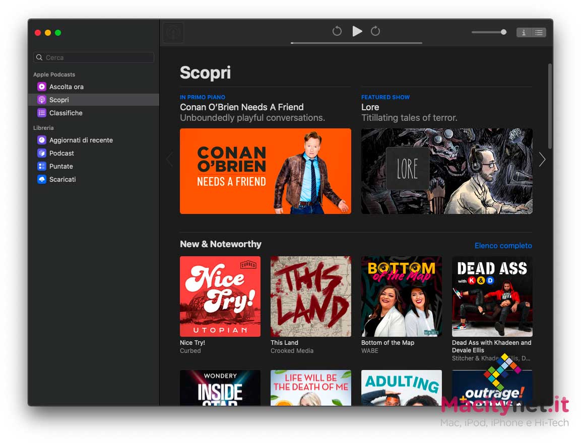This screenshot has height=443, width=581.
Task: Click 'Nice Try!' title text
Action: [192, 343]
